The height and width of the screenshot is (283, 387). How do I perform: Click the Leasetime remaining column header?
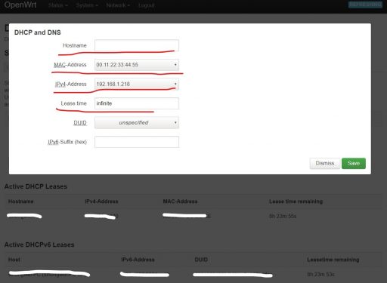pyautogui.click(x=333, y=260)
